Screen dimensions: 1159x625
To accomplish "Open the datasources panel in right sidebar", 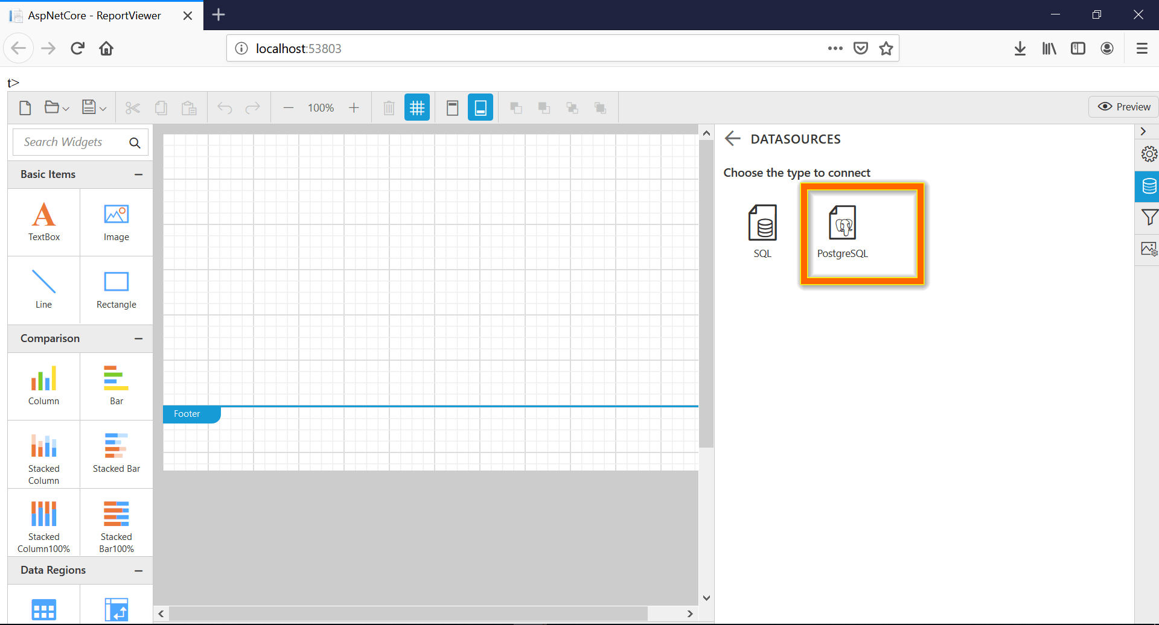I will [x=1149, y=186].
